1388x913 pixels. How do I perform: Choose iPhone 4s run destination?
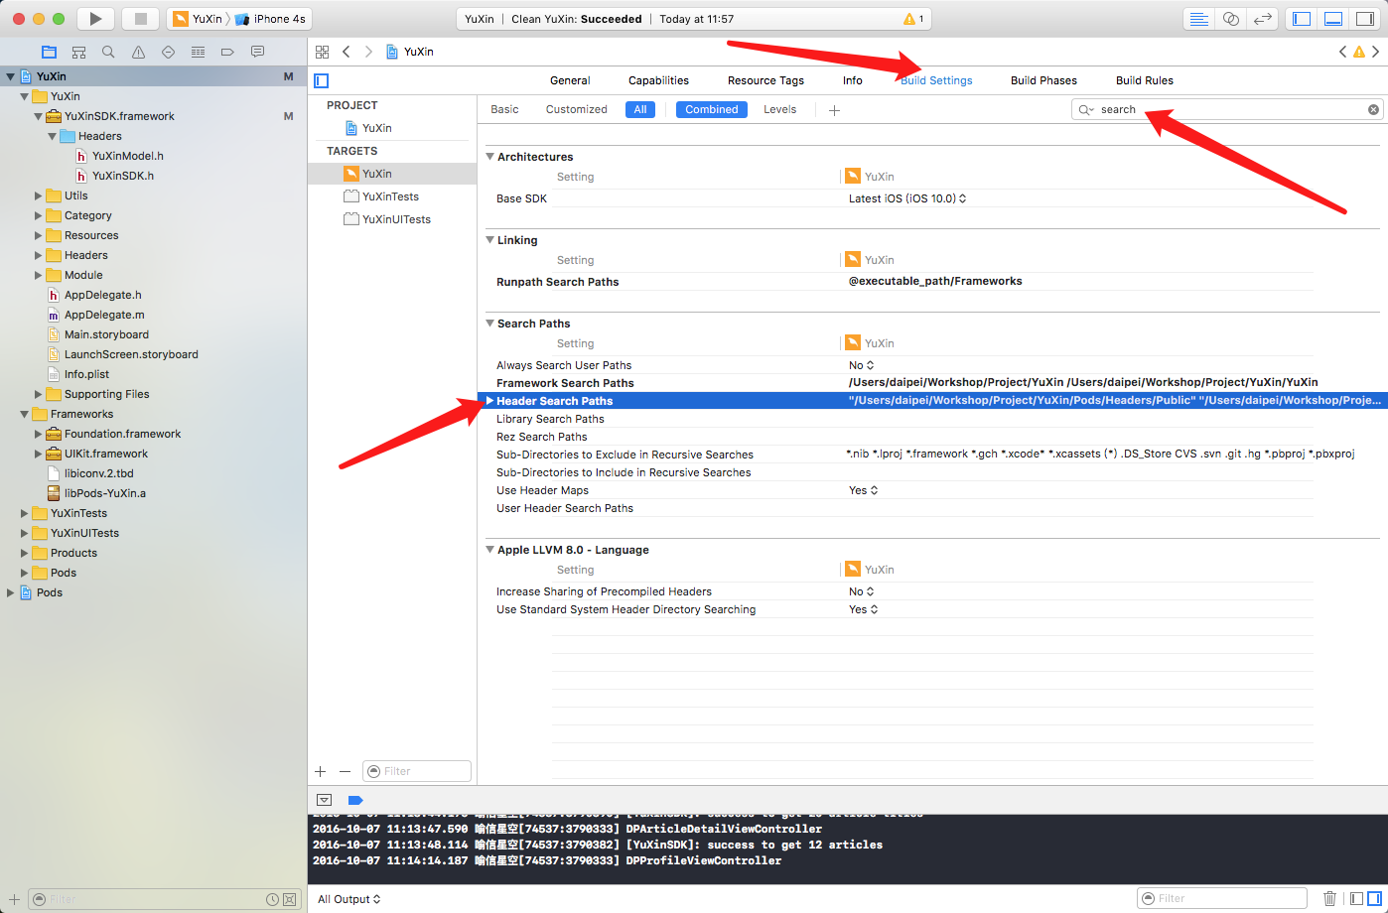[271, 19]
